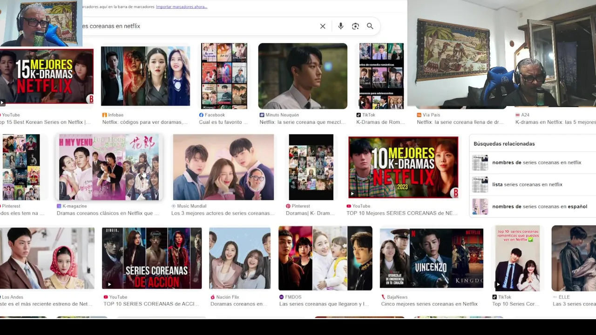Open 'Importar marcadores ahora...' link
Image resolution: width=596 pixels, height=335 pixels.
click(x=182, y=7)
